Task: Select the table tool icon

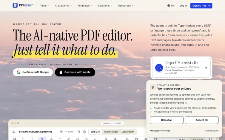Action: [136, 139]
